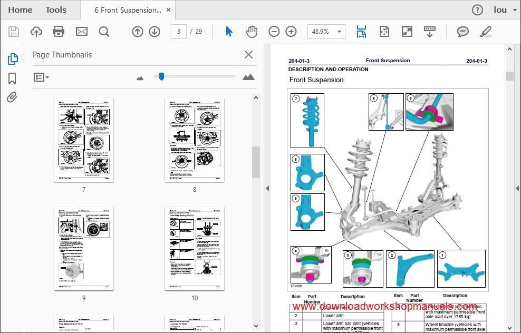Collapse the left navigation pane arrow
Screen dimensions: 521x333
267,188
